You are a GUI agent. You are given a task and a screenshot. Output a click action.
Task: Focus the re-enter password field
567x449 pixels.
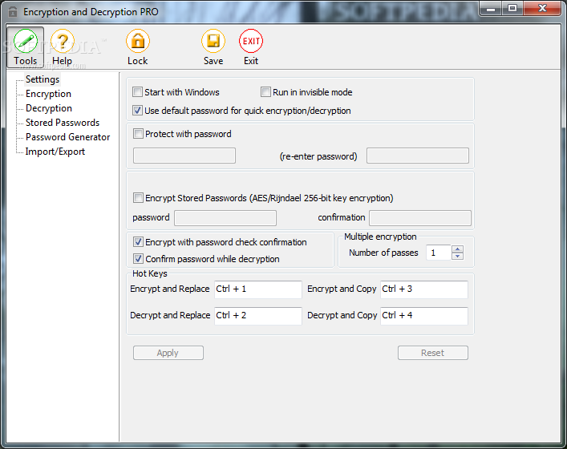pos(418,156)
